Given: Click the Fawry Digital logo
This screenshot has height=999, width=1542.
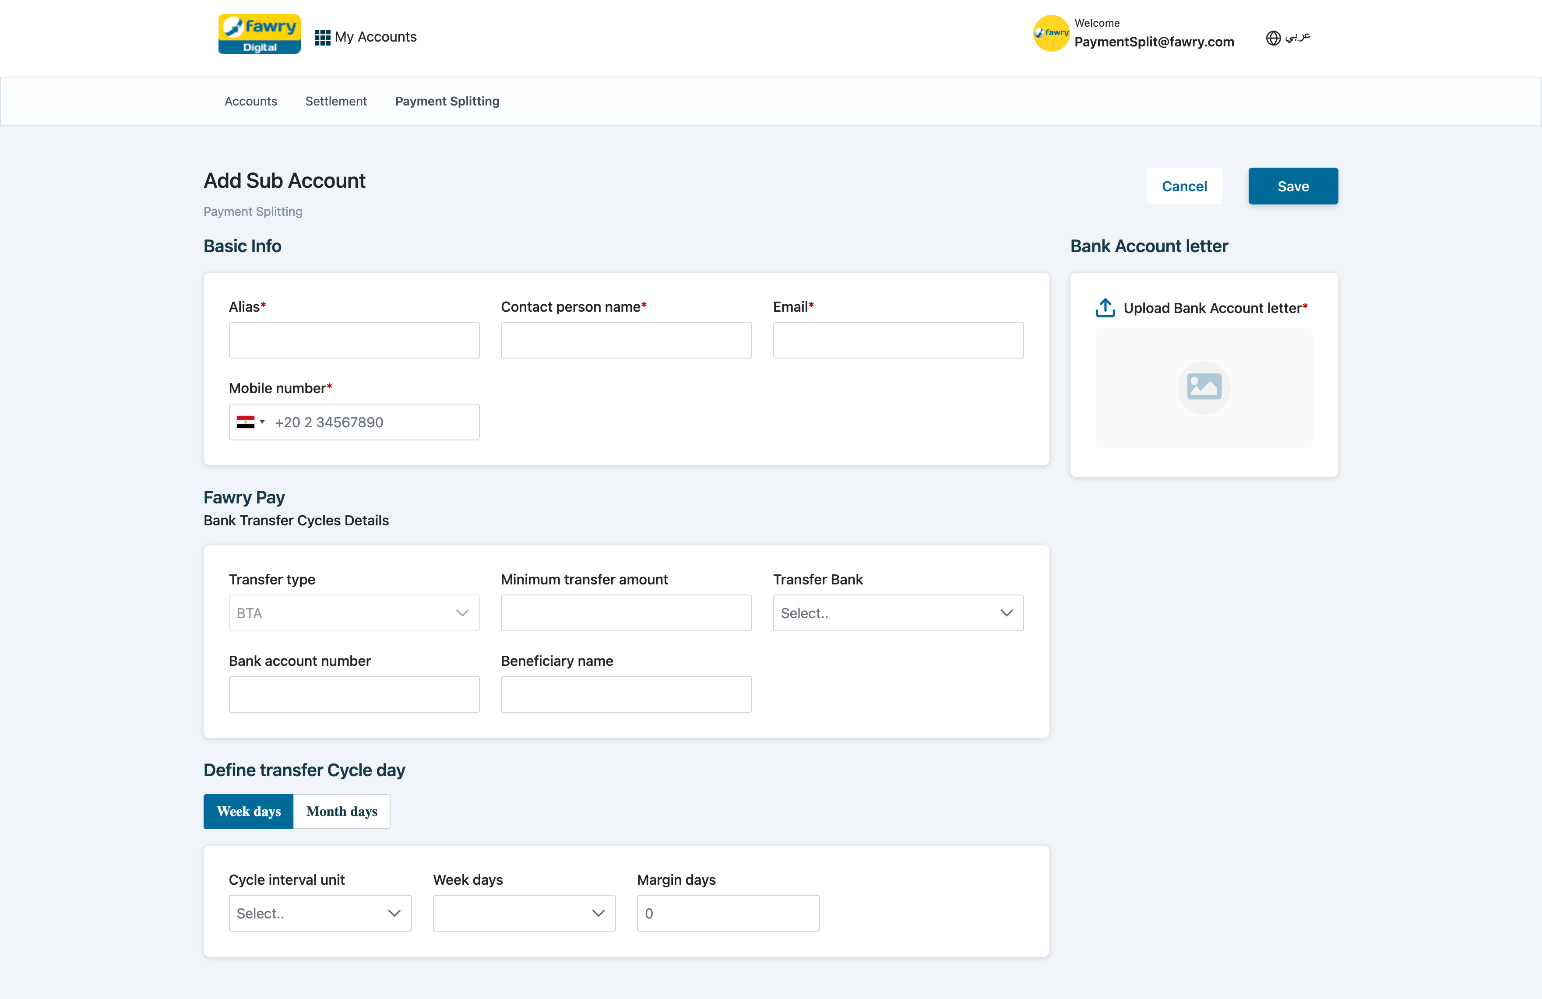Looking at the screenshot, I should (259, 34).
